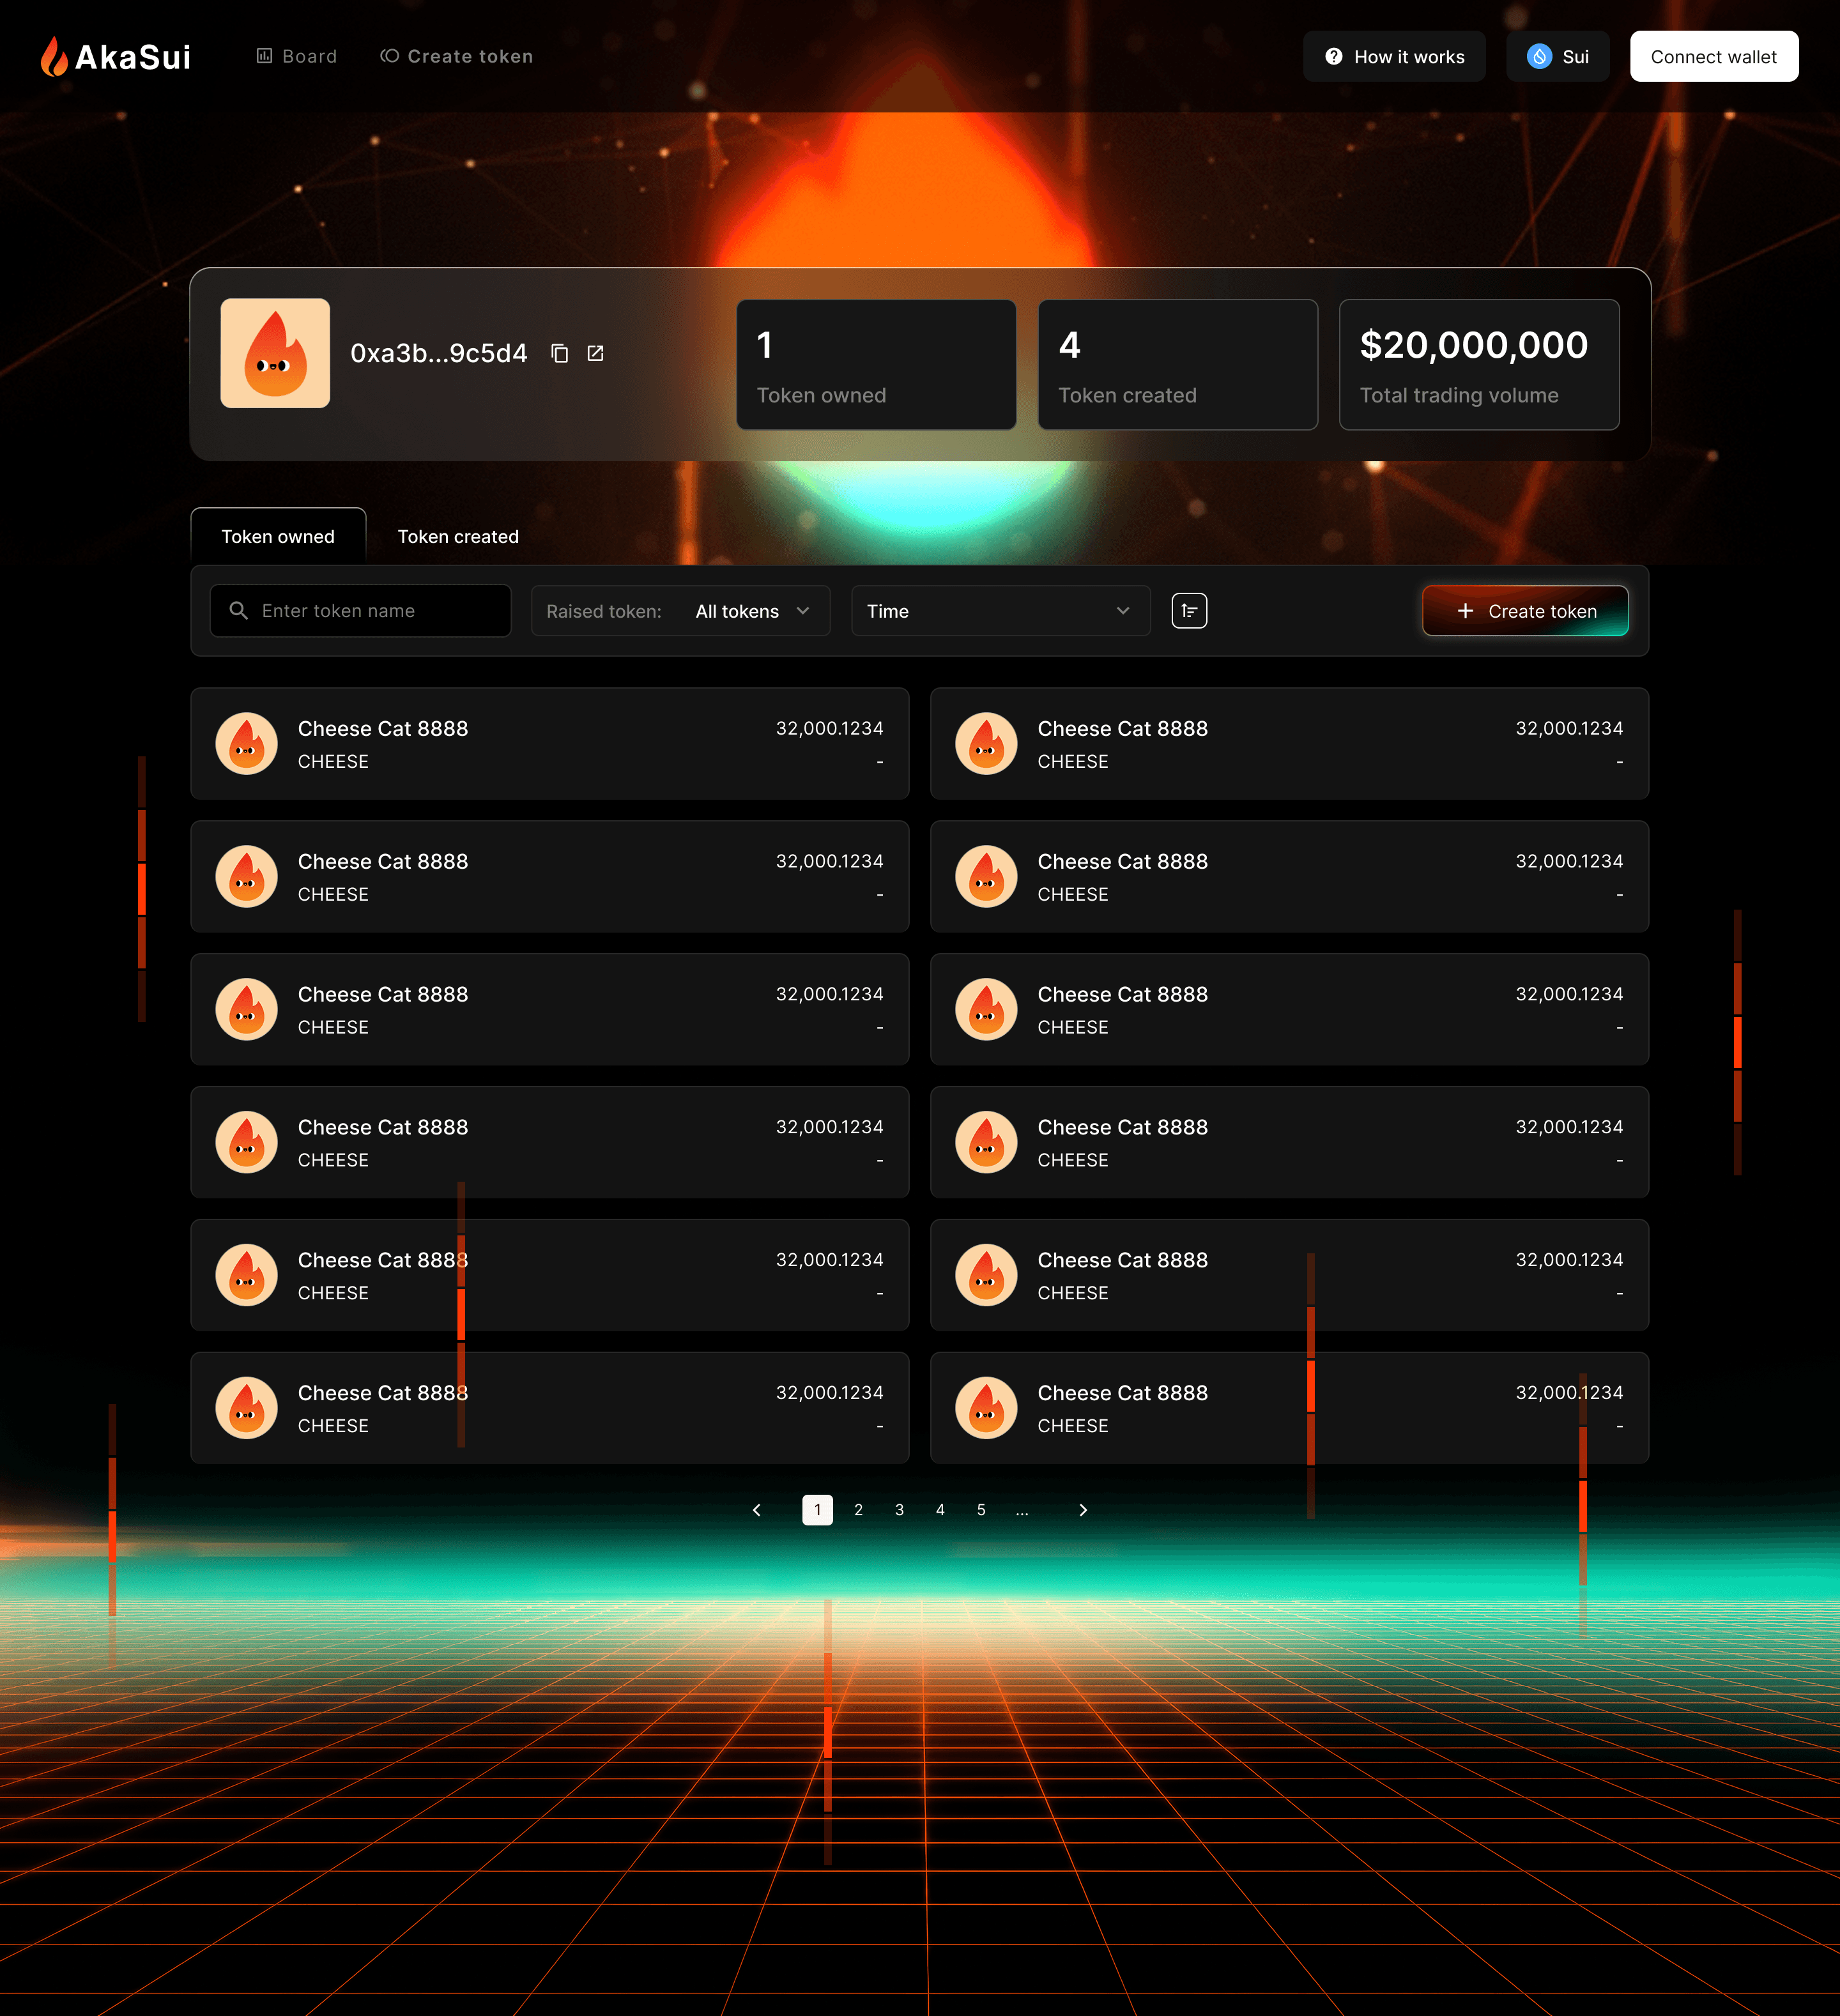This screenshot has height=2016, width=1840.
Task: Go to next page arrow
Action: 1083,1510
